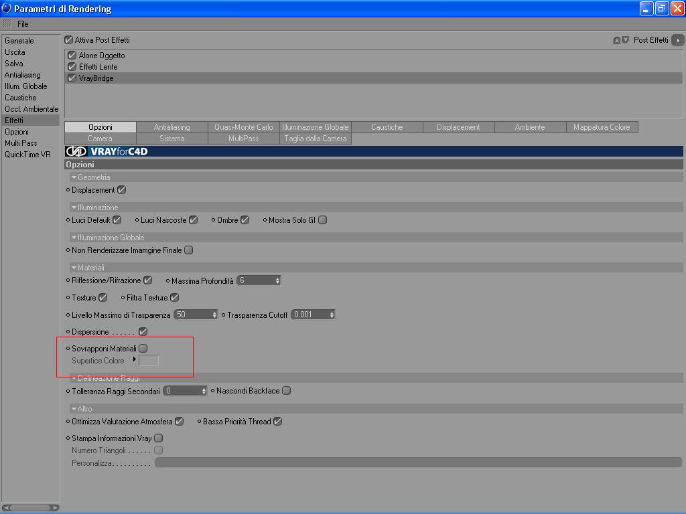The height and width of the screenshot is (514, 686).
Task: Open the Ambiente tab
Action: pyautogui.click(x=531, y=127)
